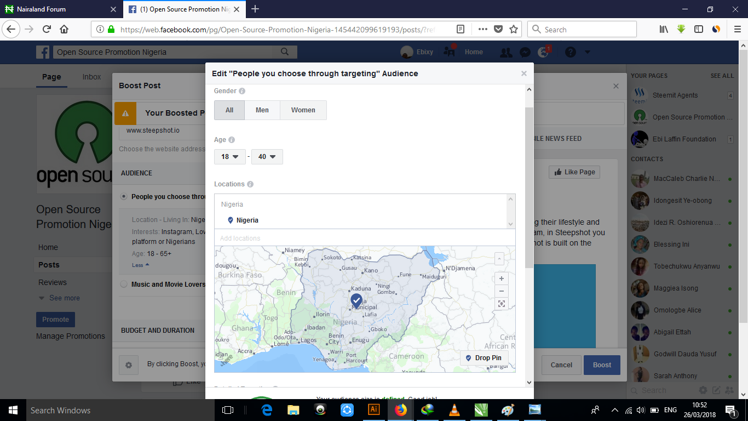The width and height of the screenshot is (748, 421).
Task: Open Reviews in the page sidebar
Action: 53,282
